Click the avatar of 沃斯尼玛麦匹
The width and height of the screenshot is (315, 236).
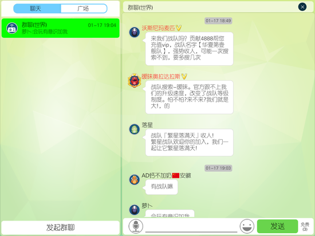tap(135, 32)
